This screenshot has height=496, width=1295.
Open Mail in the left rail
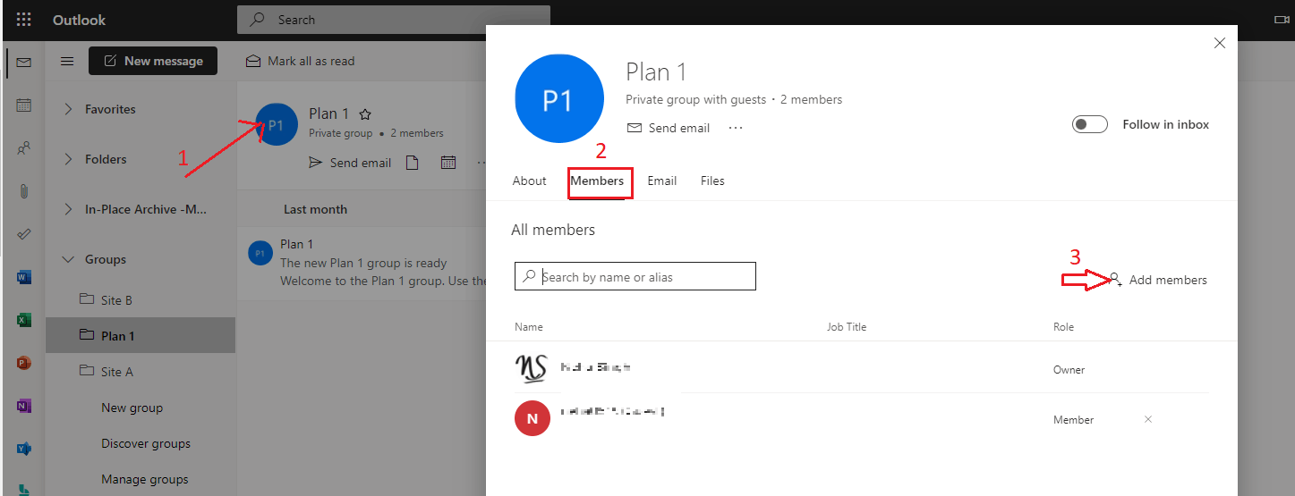click(x=24, y=62)
